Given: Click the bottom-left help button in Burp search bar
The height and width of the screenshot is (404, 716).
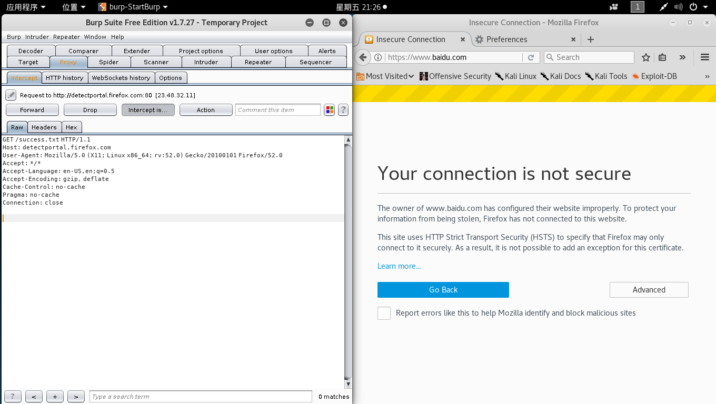Looking at the screenshot, I should 13,397.
